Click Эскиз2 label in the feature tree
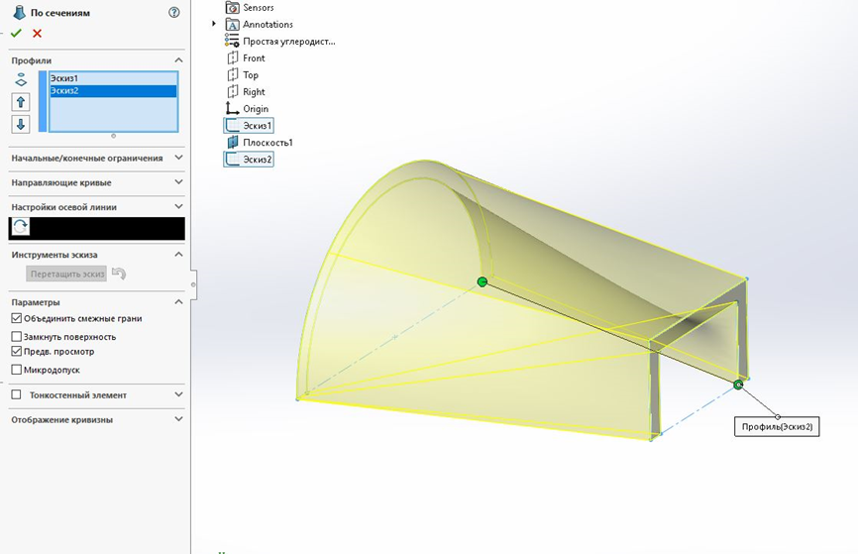Screen dimensions: 858x554 (x=258, y=160)
